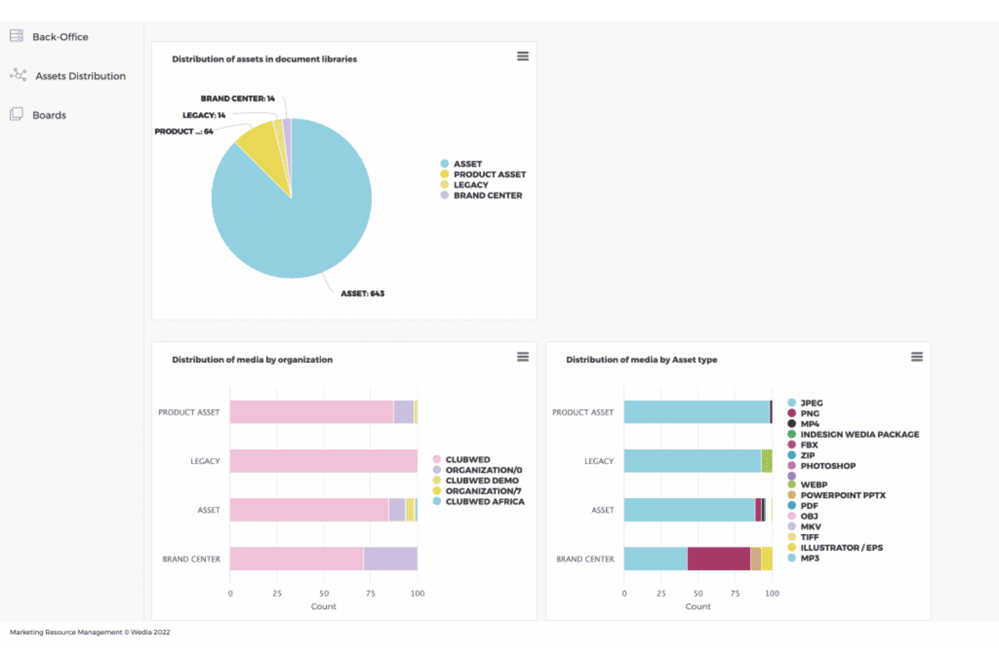
Task: Open media by Asset type chart menu
Action: [917, 356]
